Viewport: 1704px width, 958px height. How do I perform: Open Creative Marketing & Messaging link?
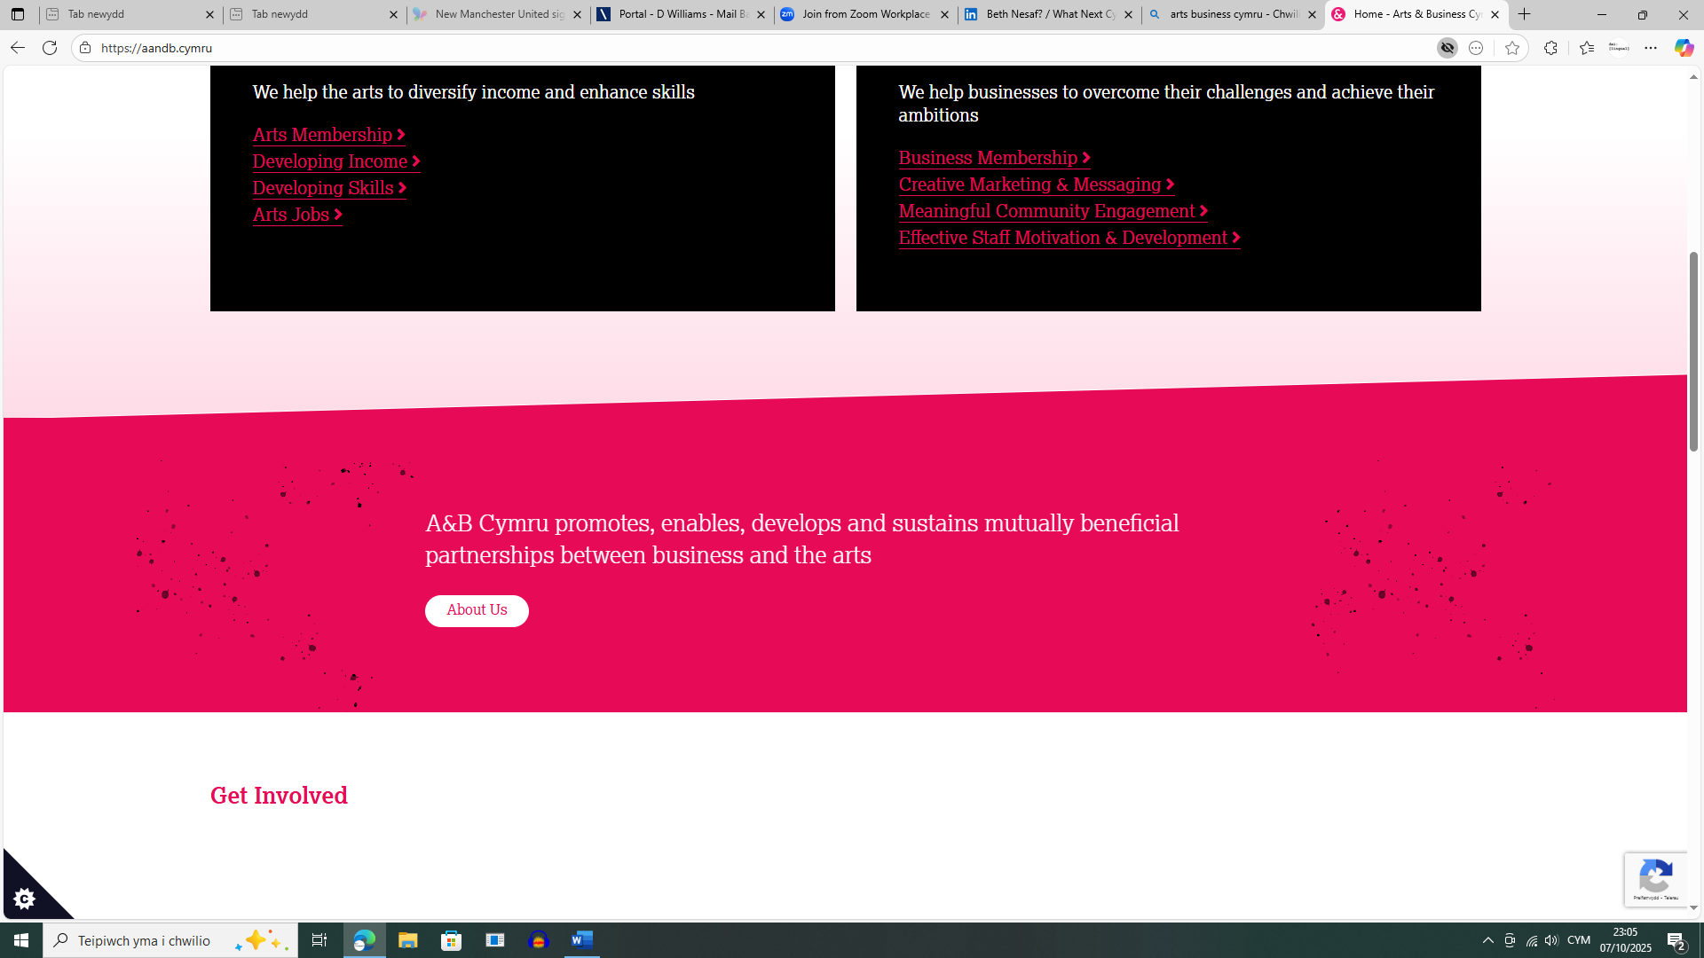[x=1036, y=185]
